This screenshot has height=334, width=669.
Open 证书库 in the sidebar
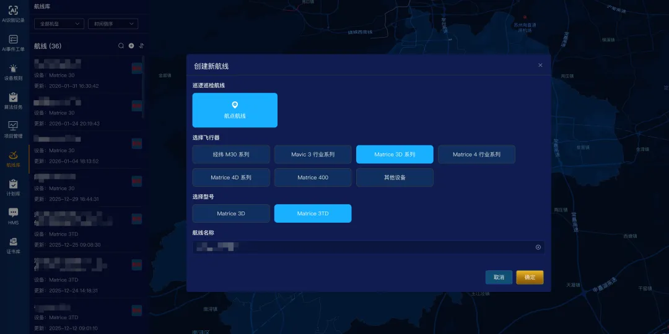coord(13,246)
